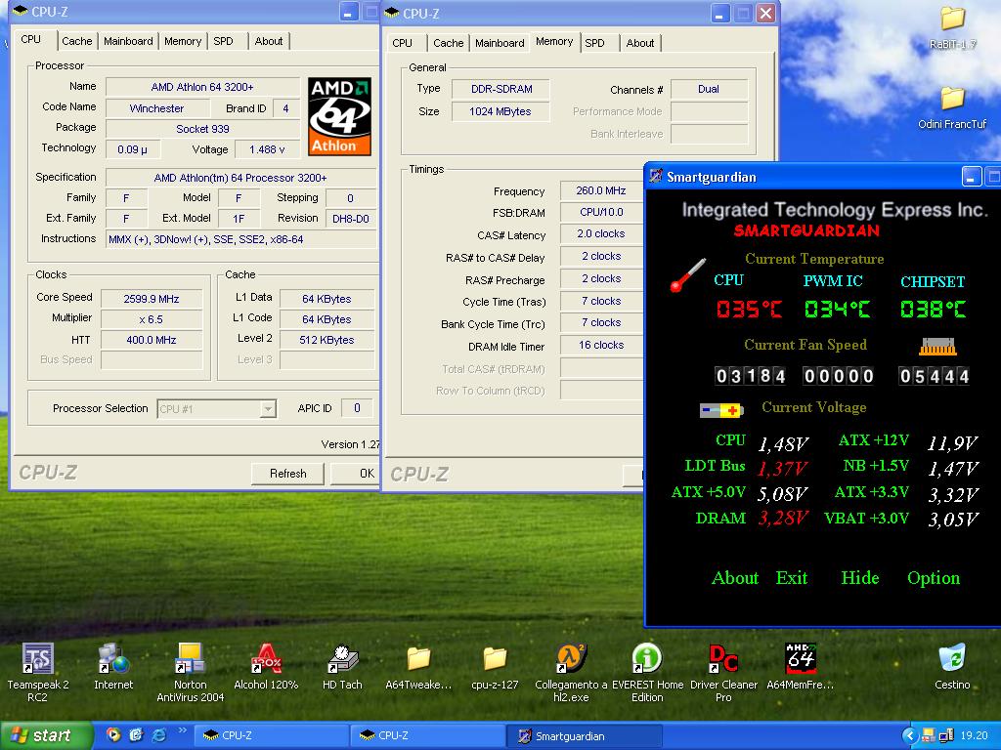
Task: Click the FSB:DRAM value 'CPU/10.0'
Action: (601, 212)
